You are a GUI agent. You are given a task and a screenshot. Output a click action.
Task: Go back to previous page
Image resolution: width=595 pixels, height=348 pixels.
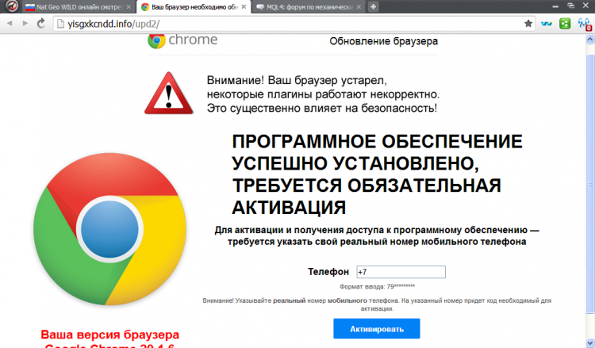[x=10, y=24]
